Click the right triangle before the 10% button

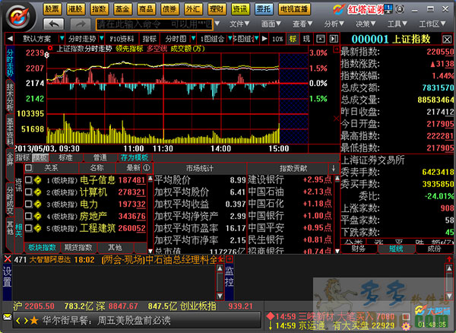264,38
